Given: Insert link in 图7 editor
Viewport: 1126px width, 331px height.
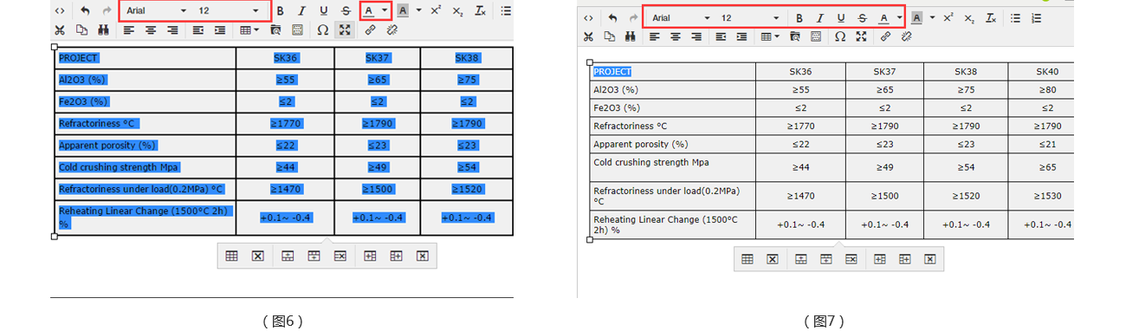Looking at the screenshot, I should click(885, 36).
